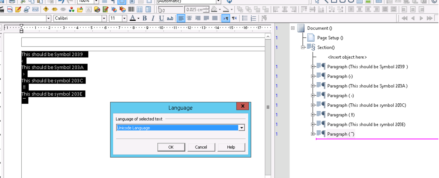Toggle bulleted list
The image size is (439, 178).
tap(245, 18)
